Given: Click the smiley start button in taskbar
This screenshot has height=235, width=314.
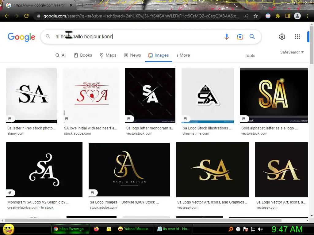Looking at the screenshot, I should (9, 229).
